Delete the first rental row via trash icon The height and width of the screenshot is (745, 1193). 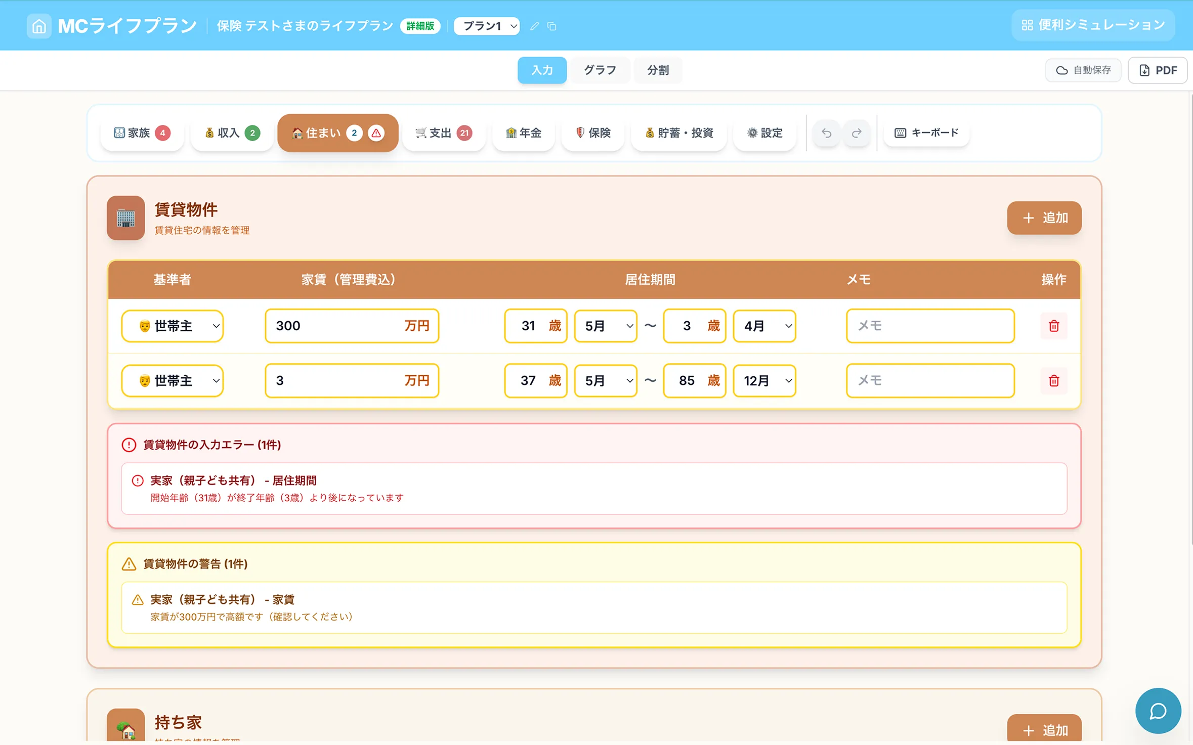click(x=1054, y=326)
